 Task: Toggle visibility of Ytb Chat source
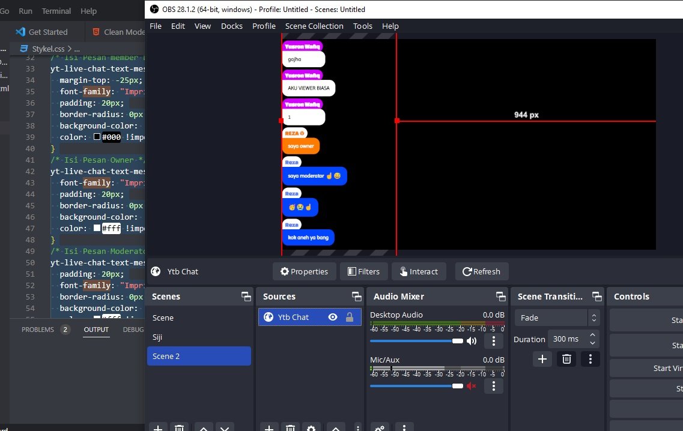coord(333,318)
